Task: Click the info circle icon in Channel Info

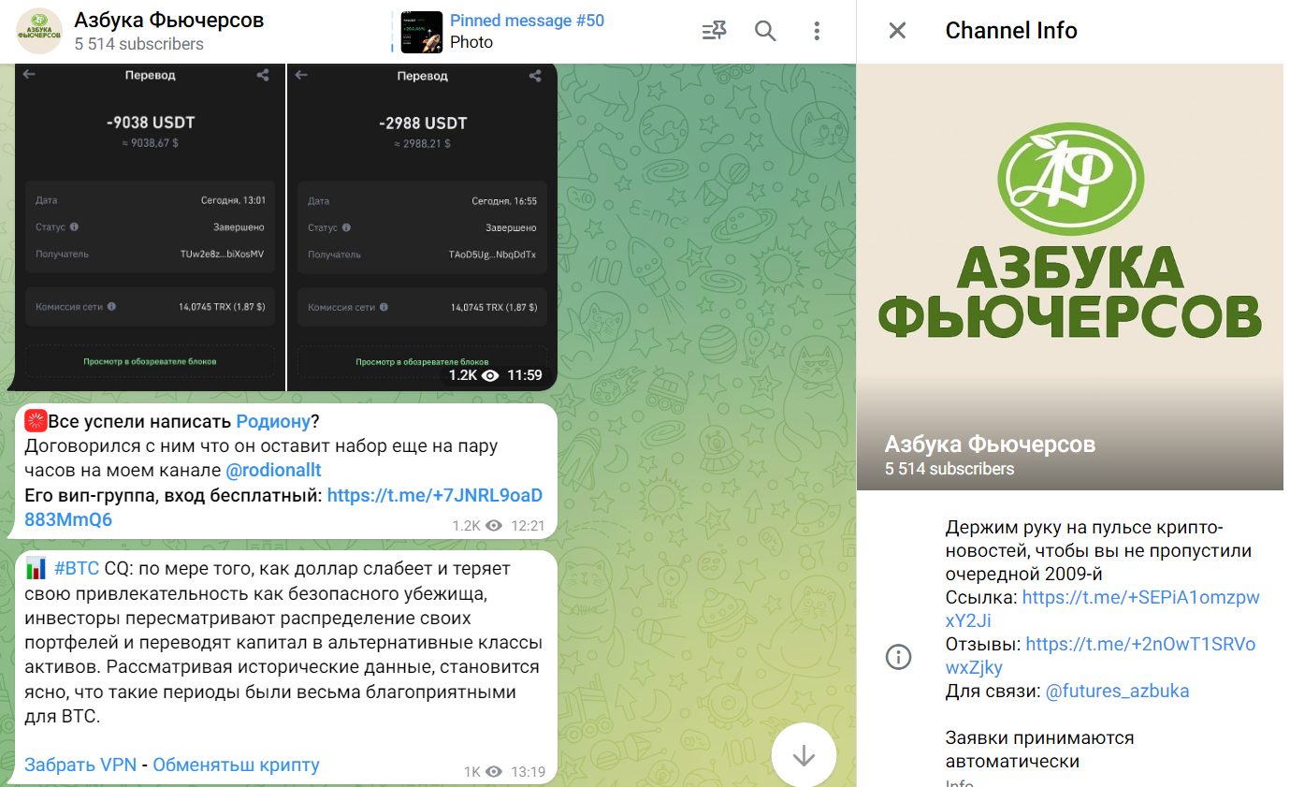Action: pos(898,657)
